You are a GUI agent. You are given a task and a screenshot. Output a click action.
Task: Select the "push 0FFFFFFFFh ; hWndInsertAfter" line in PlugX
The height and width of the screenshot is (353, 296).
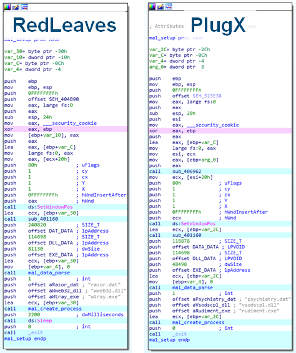click(x=209, y=212)
